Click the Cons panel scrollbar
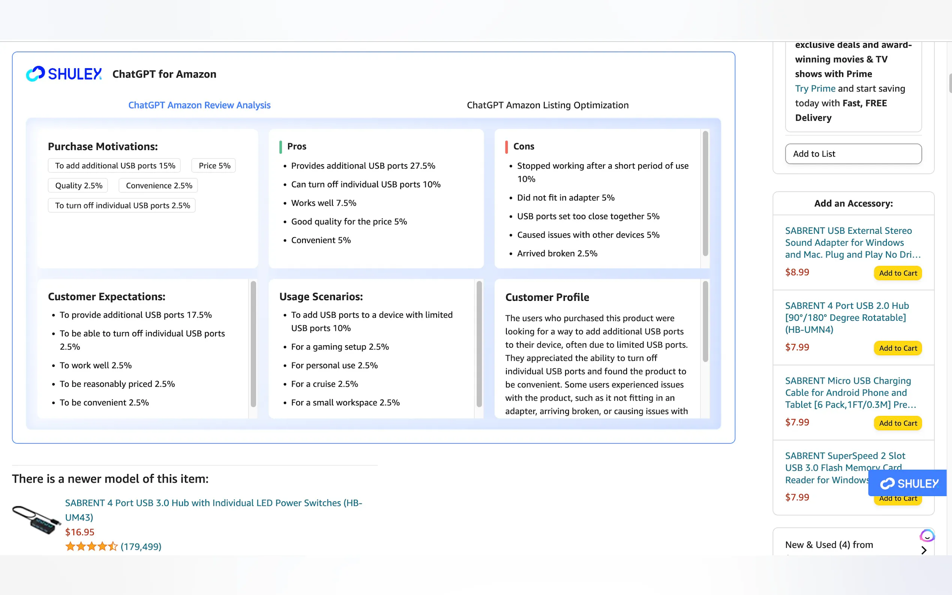 705,194
